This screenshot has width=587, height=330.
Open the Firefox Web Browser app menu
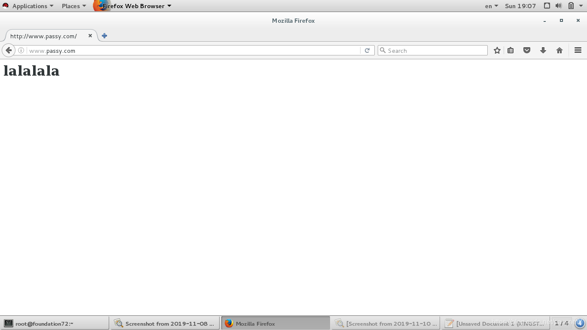(133, 6)
